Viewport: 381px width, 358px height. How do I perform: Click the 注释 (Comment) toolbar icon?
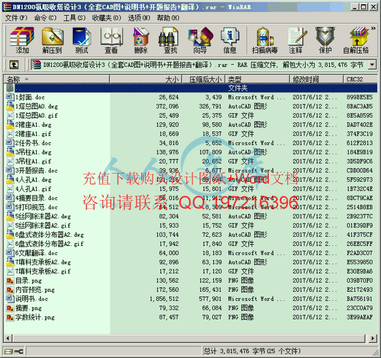point(296,40)
